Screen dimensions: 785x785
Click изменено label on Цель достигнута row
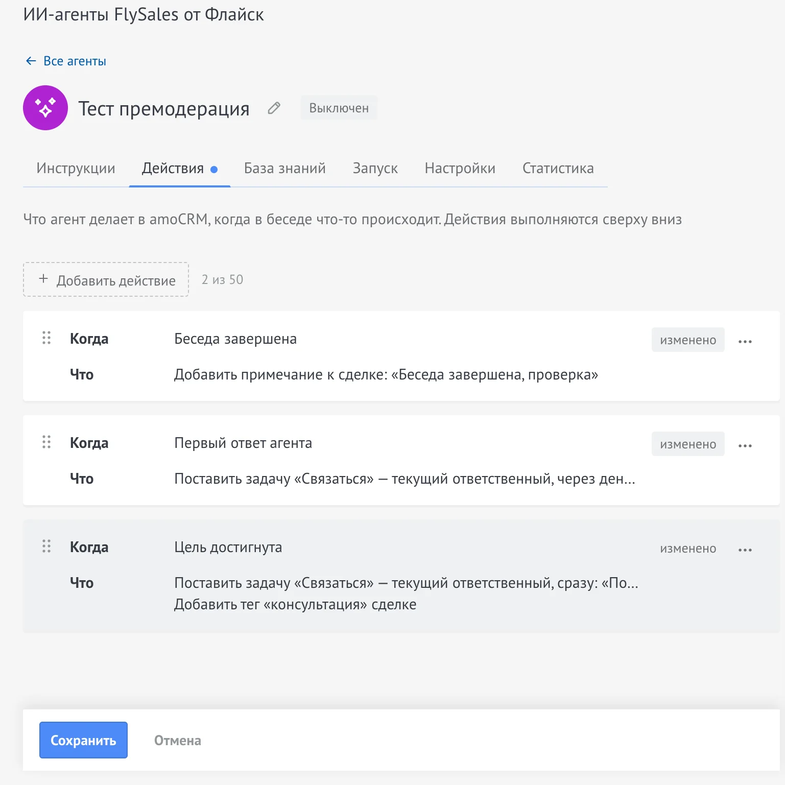(688, 548)
